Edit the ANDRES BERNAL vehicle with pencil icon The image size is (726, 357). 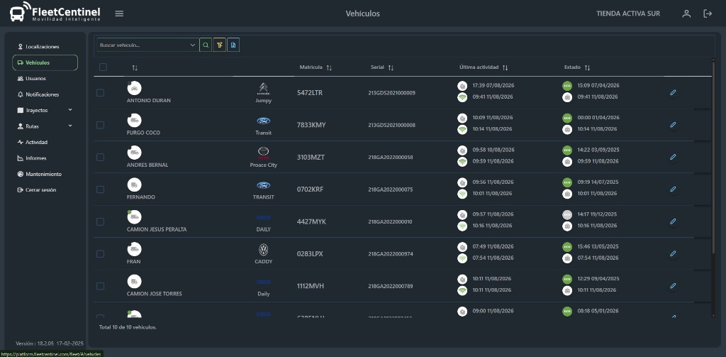(674, 157)
